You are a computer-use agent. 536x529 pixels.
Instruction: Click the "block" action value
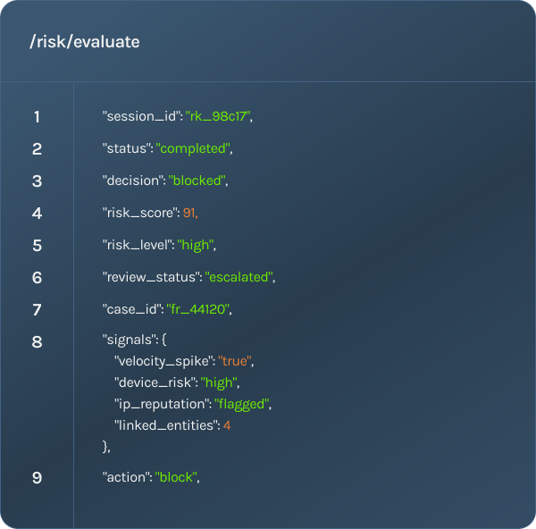pos(176,478)
